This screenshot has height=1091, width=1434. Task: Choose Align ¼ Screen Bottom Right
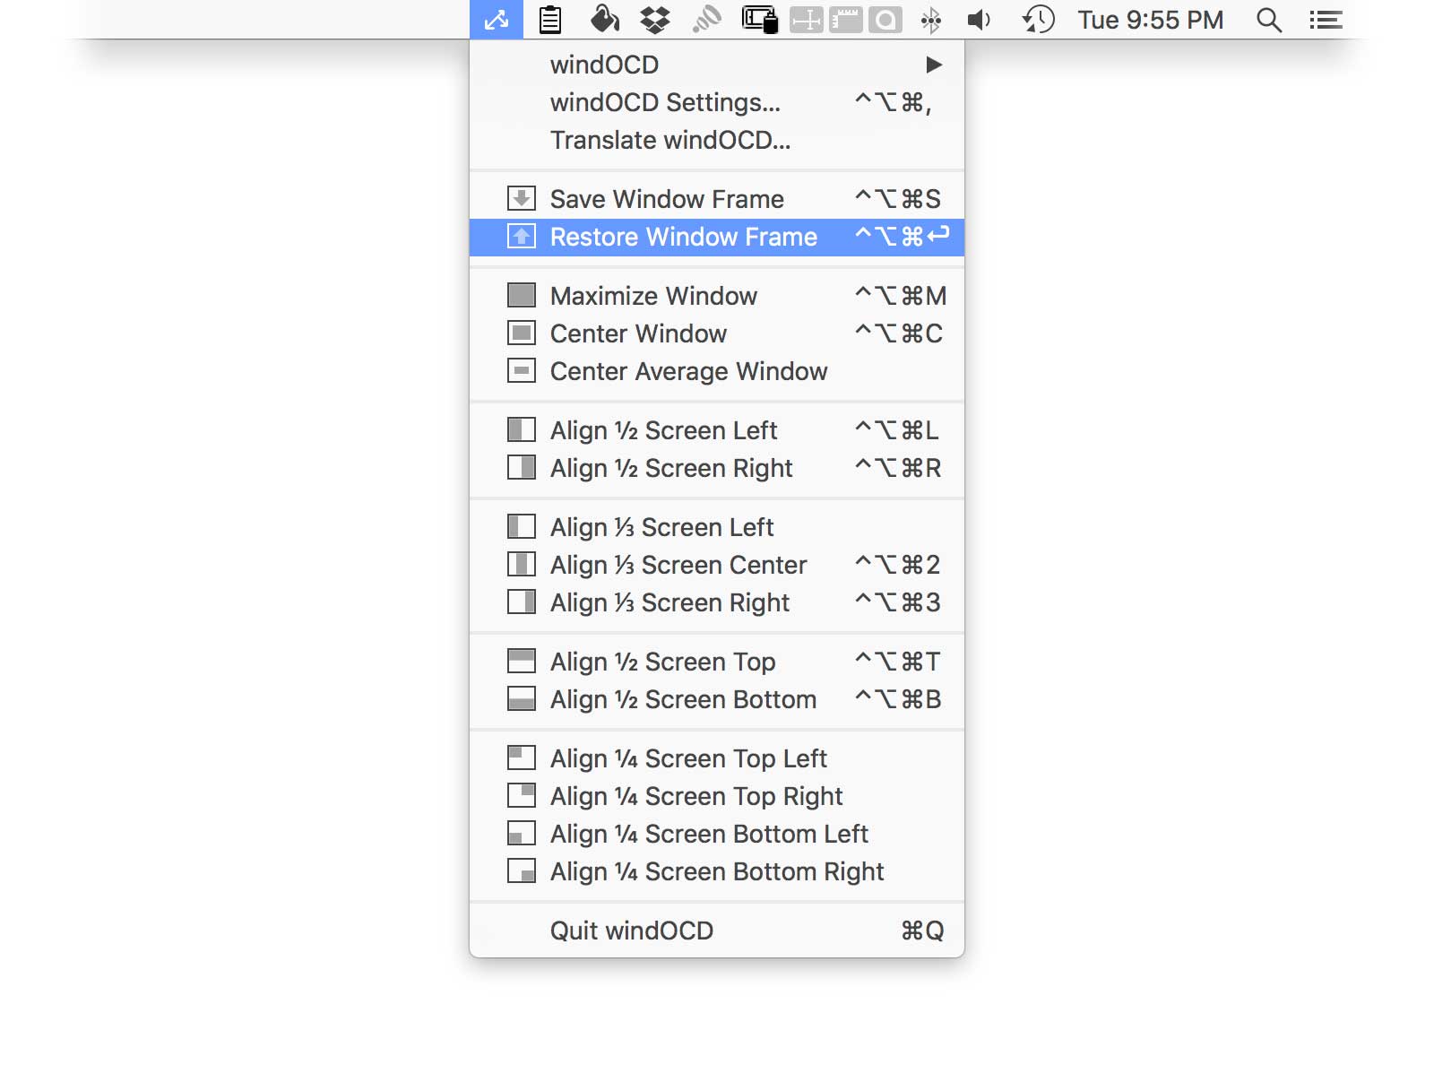(717, 871)
